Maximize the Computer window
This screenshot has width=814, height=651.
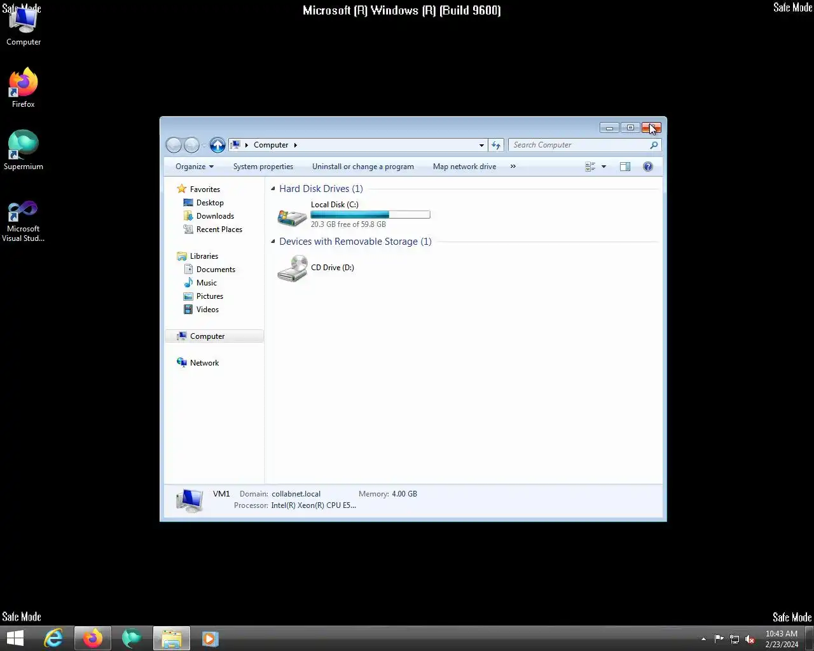(x=630, y=128)
